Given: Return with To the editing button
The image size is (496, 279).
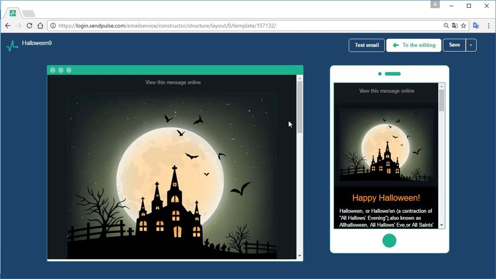Looking at the screenshot, I should tap(414, 45).
